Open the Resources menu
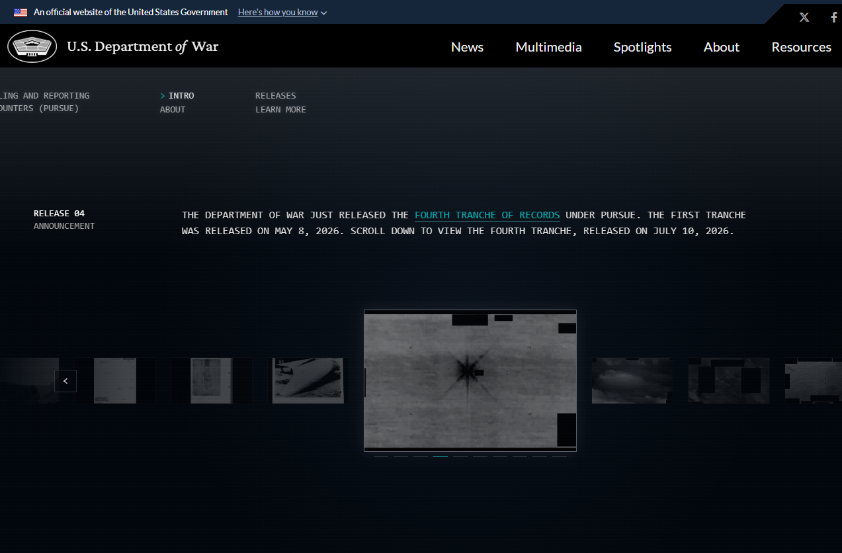Viewport: 842px width, 553px height. pyautogui.click(x=801, y=47)
